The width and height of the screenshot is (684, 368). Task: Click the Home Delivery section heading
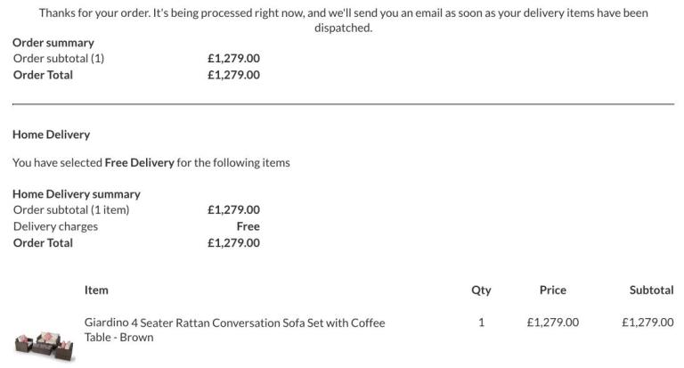(51, 135)
